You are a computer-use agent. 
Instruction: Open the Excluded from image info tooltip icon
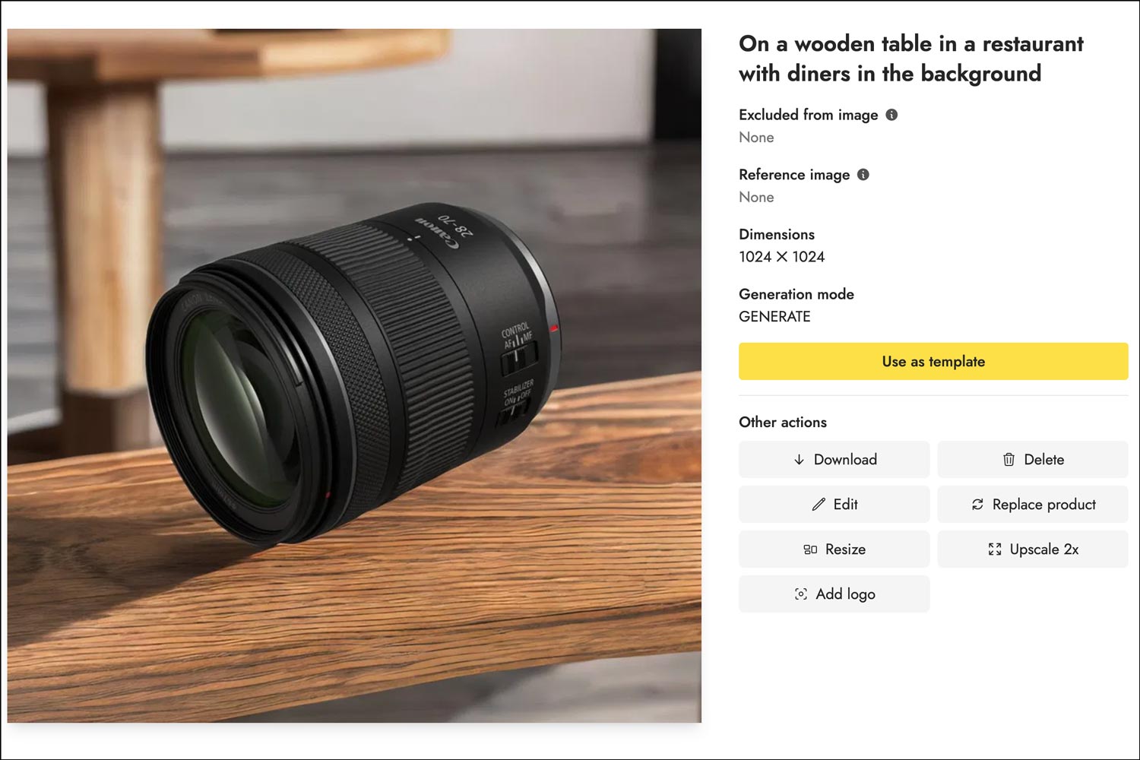point(891,115)
